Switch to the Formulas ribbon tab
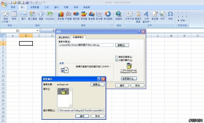This screenshot has height=123, width=204. tap(47, 7)
